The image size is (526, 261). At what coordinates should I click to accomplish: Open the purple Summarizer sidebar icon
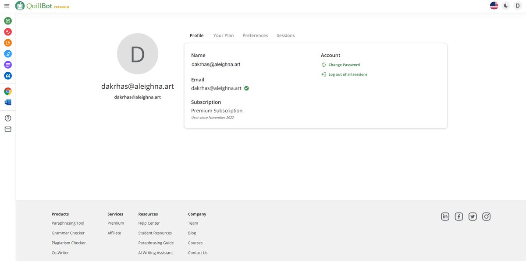pos(8,65)
